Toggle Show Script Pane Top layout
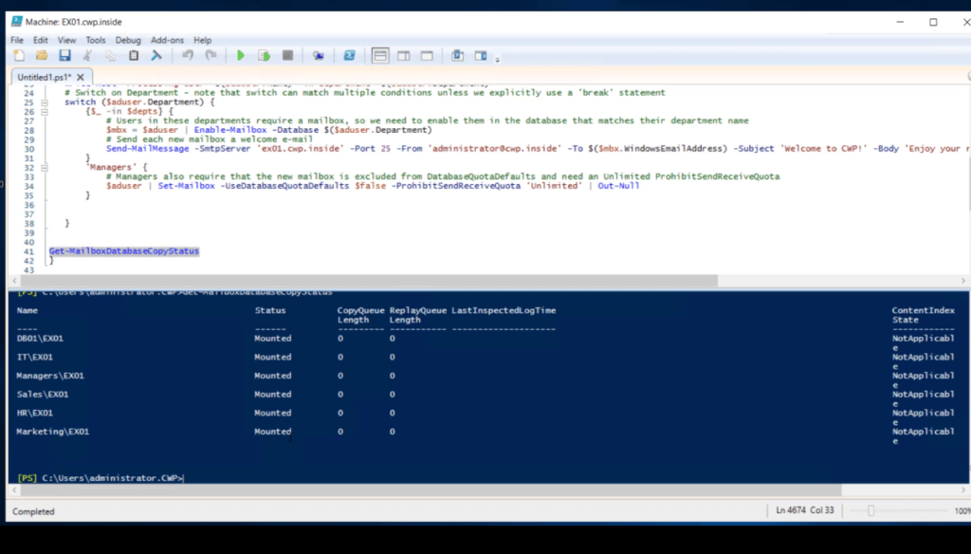This screenshot has width=971, height=554. pos(379,55)
